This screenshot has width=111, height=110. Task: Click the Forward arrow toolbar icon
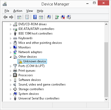coord(11,17)
